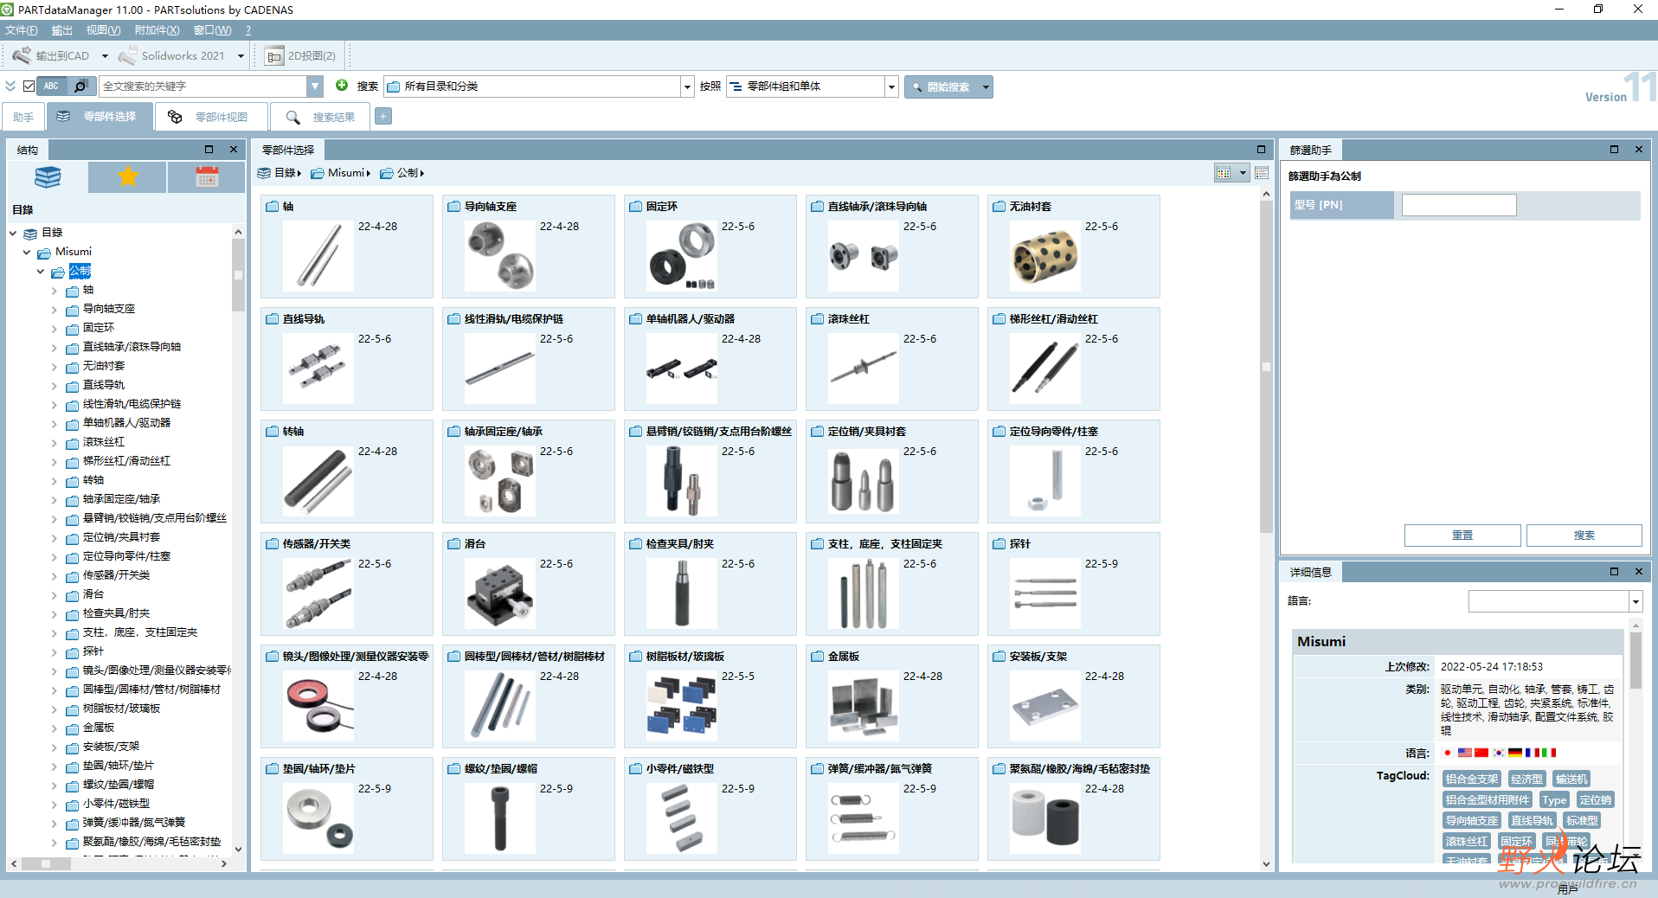Open the 窗口(W) menu
Viewport: 1658px width, 898px height.
[x=212, y=30]
